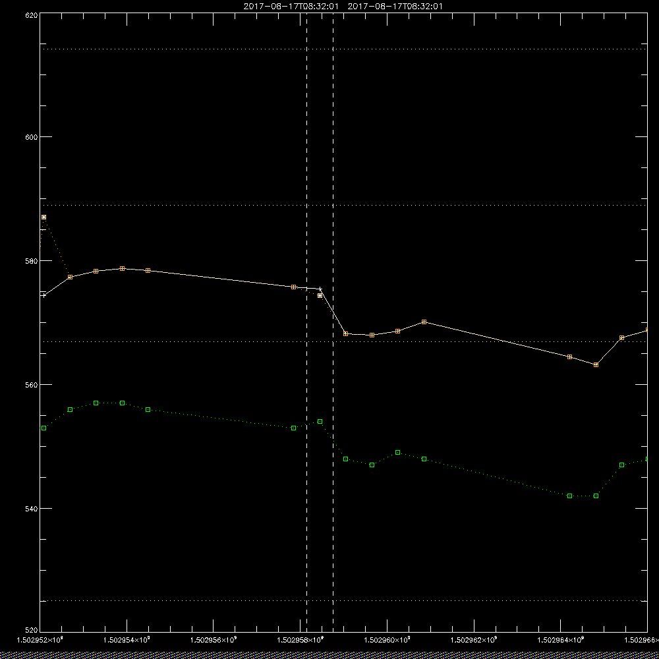The image size is (659, 659).
Task: Click the 1.502956×10⁹ x-axis label
Action: (x=214, y=640)
